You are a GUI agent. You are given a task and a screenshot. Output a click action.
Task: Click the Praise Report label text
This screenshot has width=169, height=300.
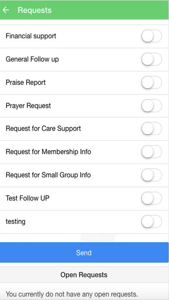point(25,82)
